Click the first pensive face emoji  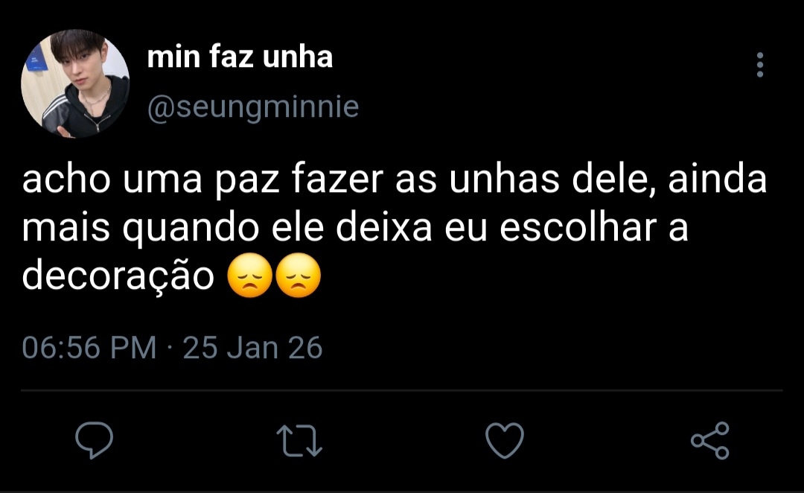click(249, 279)
